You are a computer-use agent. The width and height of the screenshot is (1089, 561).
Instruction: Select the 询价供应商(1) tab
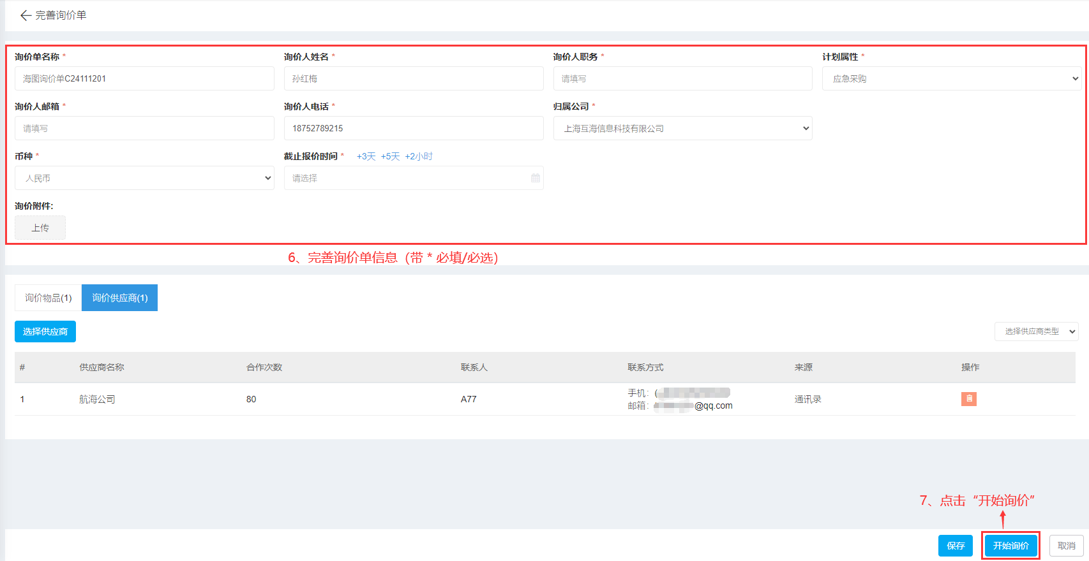(119, 298)
